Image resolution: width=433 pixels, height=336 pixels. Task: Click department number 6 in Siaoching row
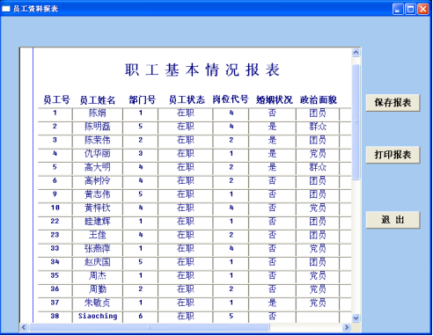141,316
